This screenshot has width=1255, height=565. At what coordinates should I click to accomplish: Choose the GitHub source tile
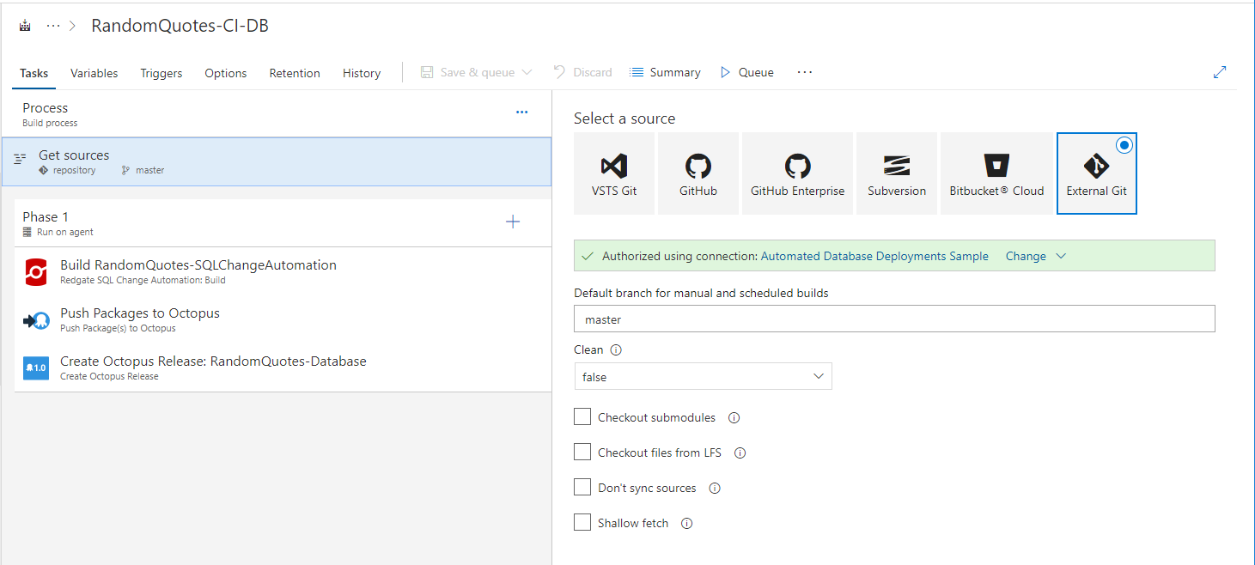point(698,167)
